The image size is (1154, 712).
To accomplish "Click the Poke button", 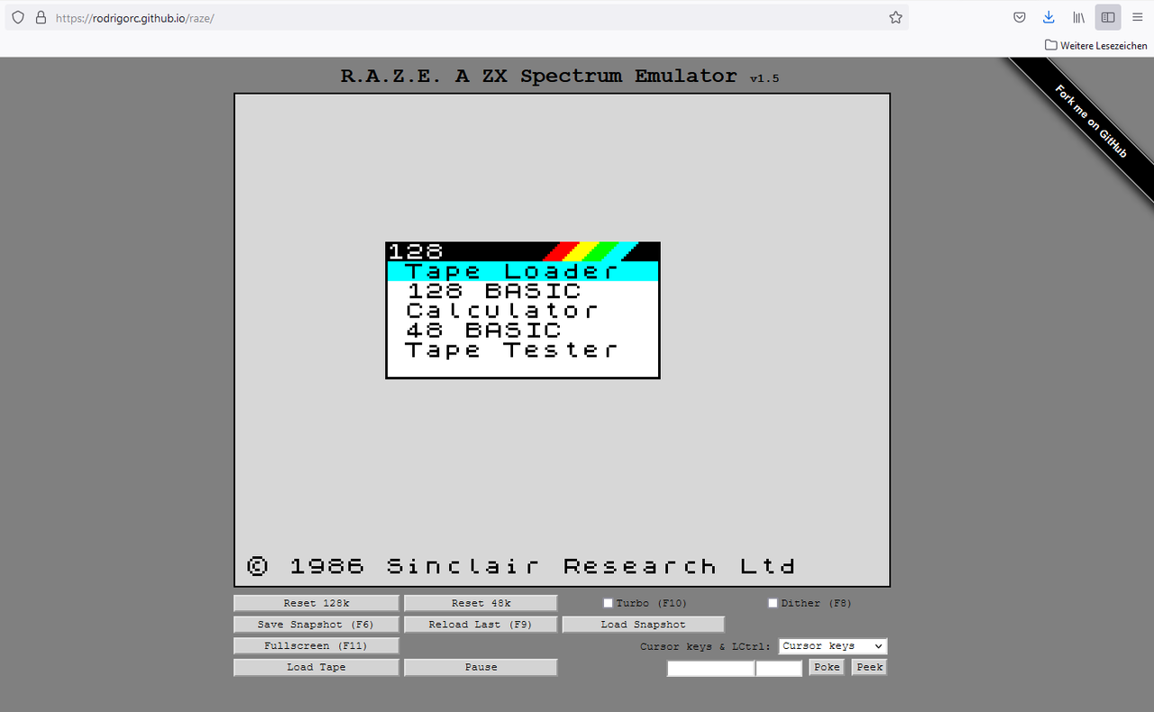I will pyautogui.click(x=827, y=668).
